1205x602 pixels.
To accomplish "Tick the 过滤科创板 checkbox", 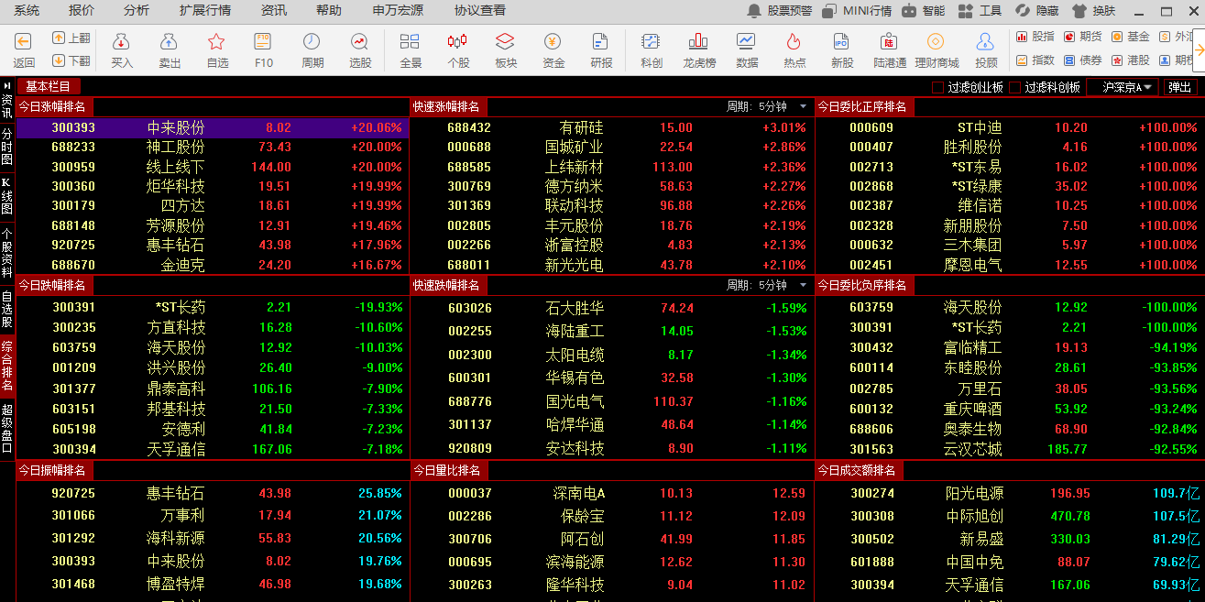I will pos(1014,88).
